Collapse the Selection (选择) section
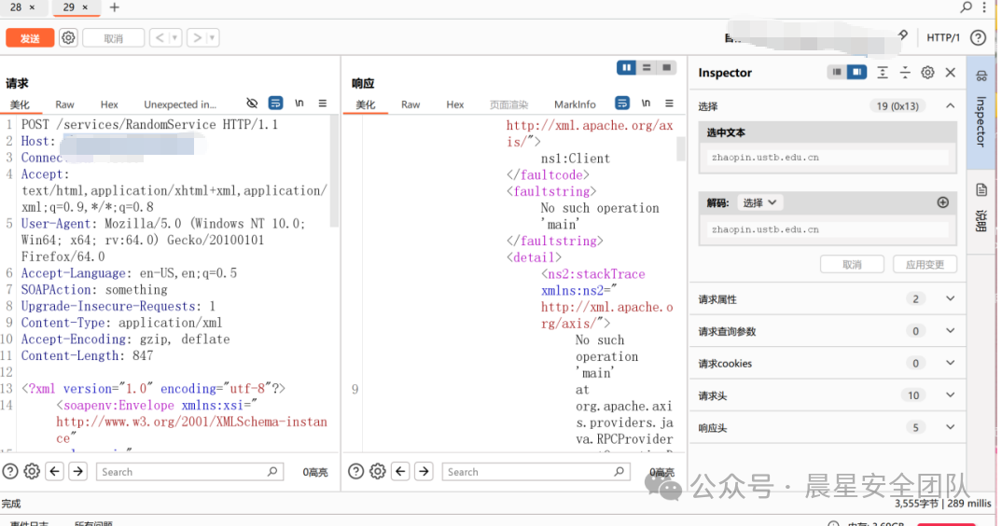Image resolution: width=1002 pixels, height=526 pixels. (x=951, y=106)
